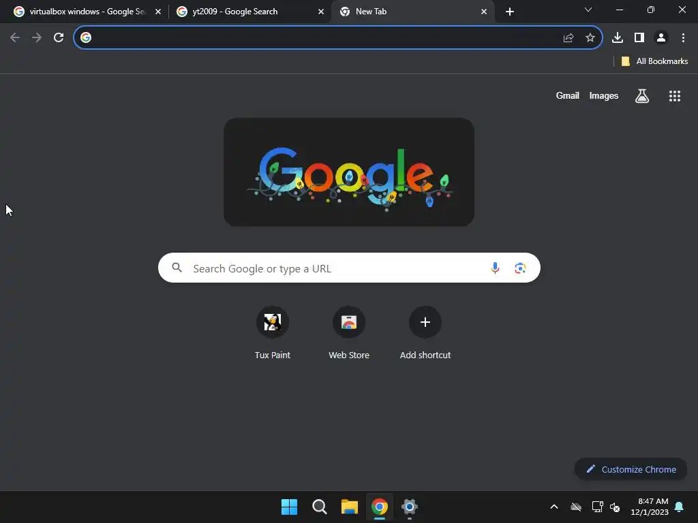The height and width of the screenshot is (523, 698).
Task: Bookmark this tab with the star icon
Action: click(x=590, y=38)
